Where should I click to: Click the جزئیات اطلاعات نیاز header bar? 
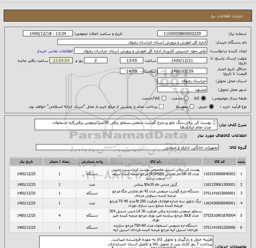128,16
